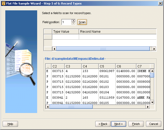
Task: Select cell 00104 in column C5
Action: (107, 92)
